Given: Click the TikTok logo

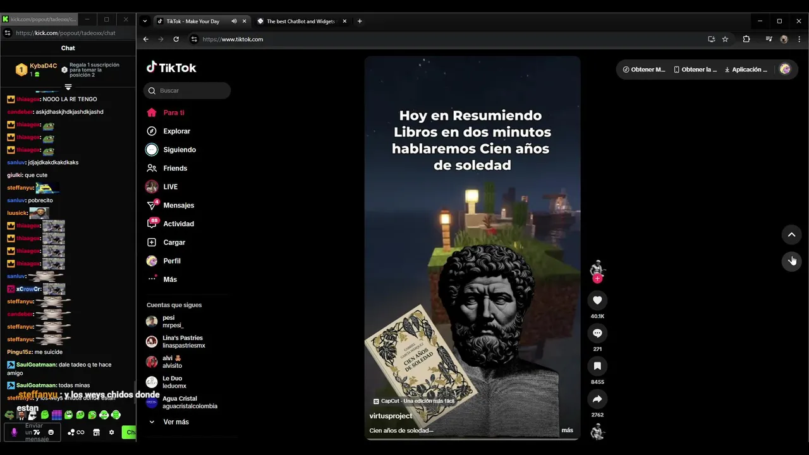Looking at the screenshot, I should point(171,68).
